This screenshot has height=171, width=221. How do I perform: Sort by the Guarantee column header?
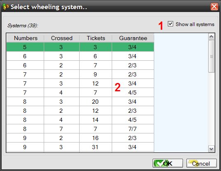pyautogui.click(x=133, y=38)
